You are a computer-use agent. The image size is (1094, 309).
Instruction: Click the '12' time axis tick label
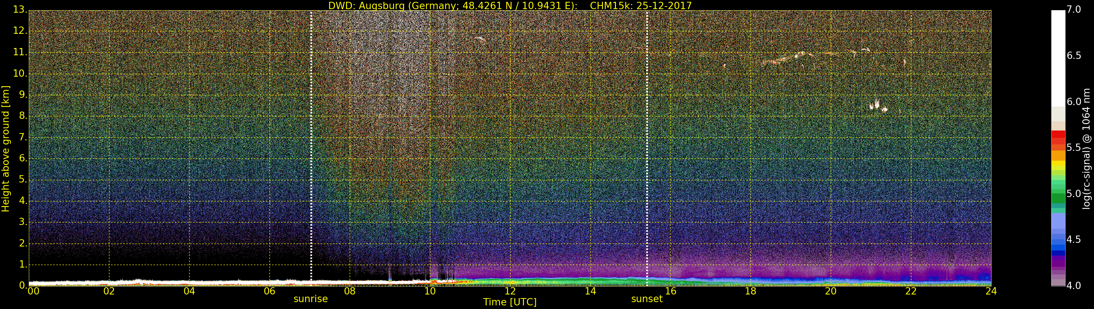pyautogui.click(x=510, y=291)
